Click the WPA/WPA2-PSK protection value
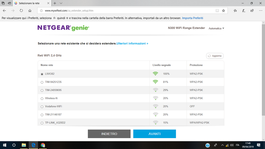265x149 pixels. 199,123
